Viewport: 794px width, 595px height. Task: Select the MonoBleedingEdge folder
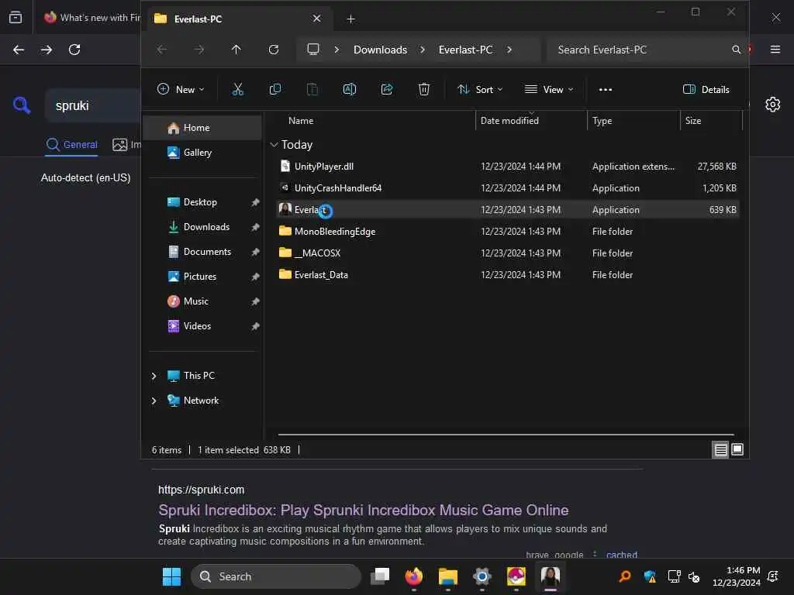tap(507, 231)
